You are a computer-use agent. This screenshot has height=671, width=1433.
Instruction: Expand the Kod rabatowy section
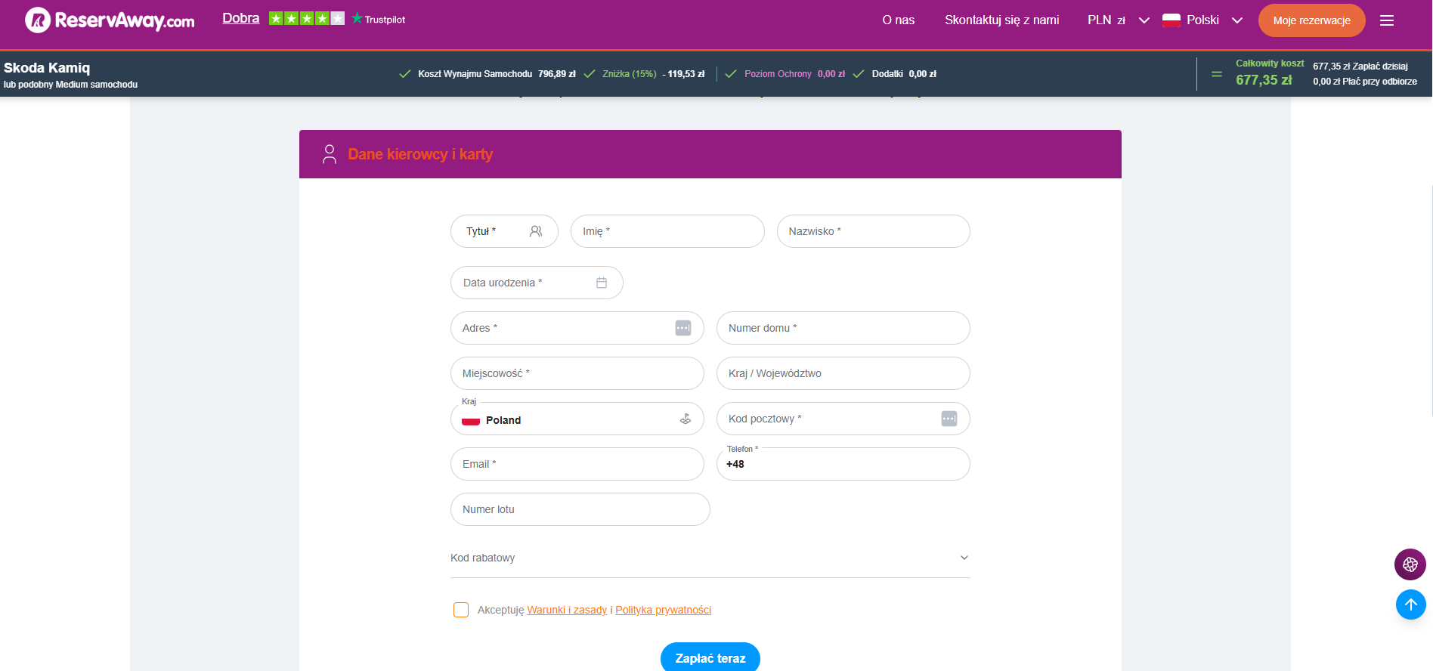click(710, 558)
